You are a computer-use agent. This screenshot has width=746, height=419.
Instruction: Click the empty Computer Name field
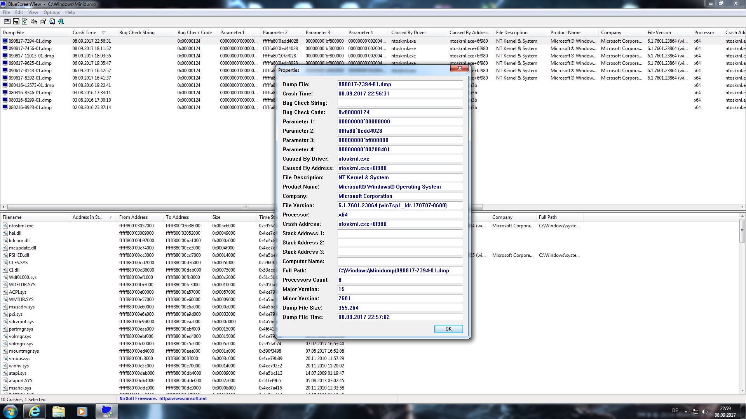(400, 261)
